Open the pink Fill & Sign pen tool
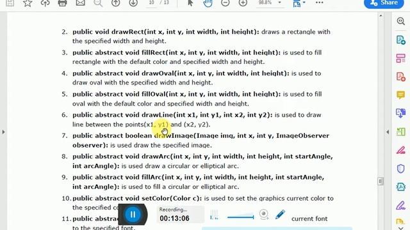 tap(400, 150)
